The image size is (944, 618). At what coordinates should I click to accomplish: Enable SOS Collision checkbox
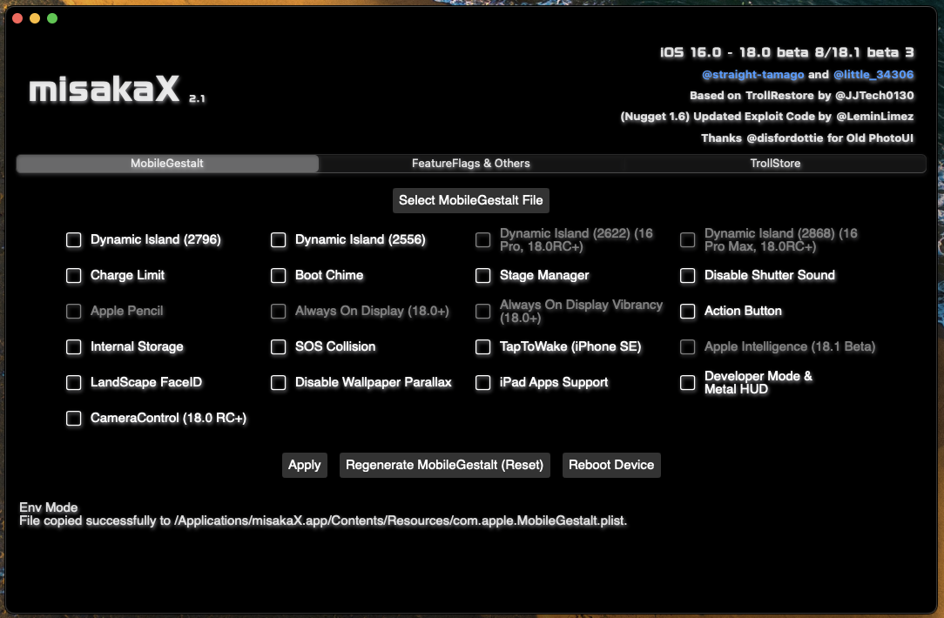coord(278,347)
